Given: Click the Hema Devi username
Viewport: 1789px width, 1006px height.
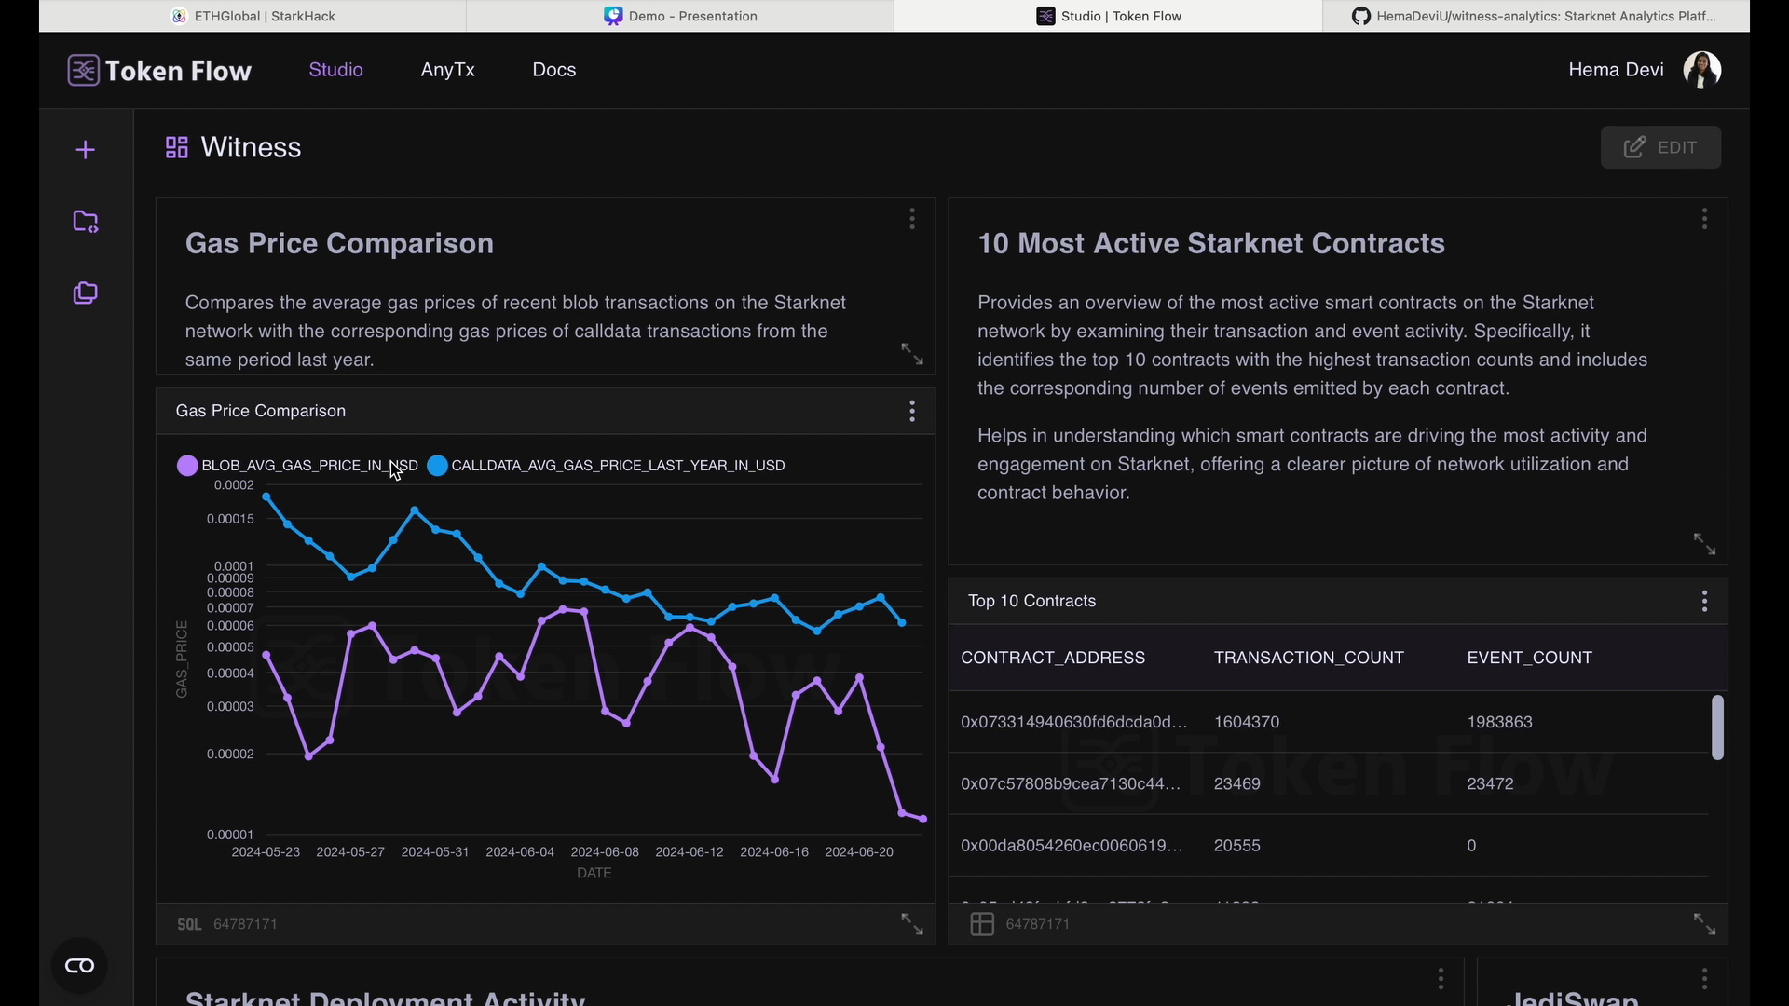Looking at the screenshot, I should coord(1616,70).
